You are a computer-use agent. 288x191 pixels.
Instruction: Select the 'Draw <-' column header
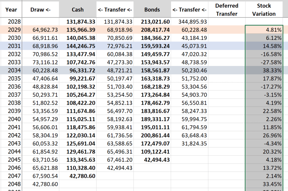(41, 10)
